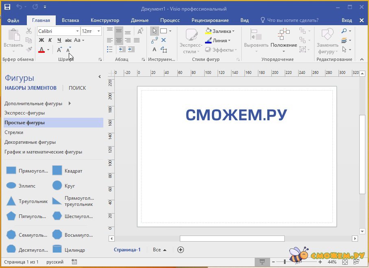This screenshot has height=268, width=369.
Task: Click the Connector tool icon
Action: (154, 40)
